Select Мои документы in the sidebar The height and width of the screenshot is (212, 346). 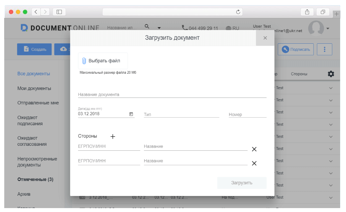tap(34, 88)
